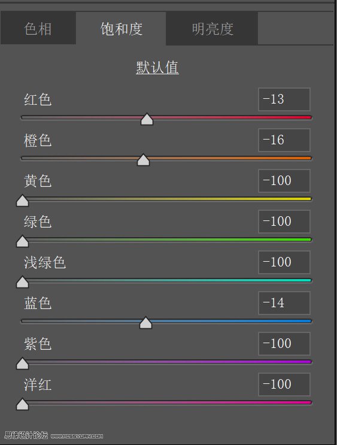Click the 黄色 slider handle at minimum

[22, 201]
